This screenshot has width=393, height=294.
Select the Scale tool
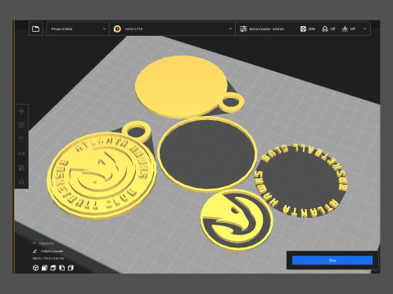pos(21,125)
